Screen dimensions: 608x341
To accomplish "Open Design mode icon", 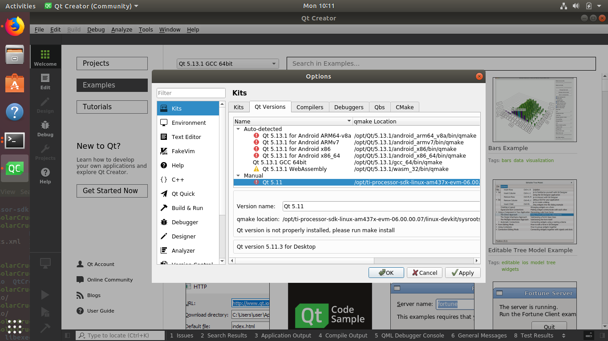I will (45, 104).
